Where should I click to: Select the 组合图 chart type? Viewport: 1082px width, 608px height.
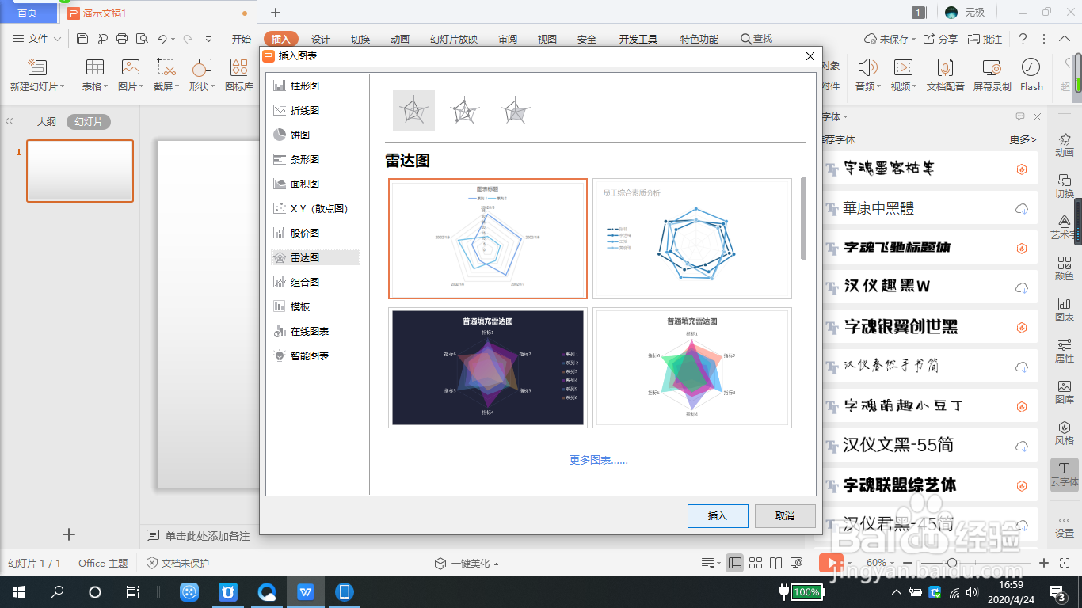pos(314,282)
